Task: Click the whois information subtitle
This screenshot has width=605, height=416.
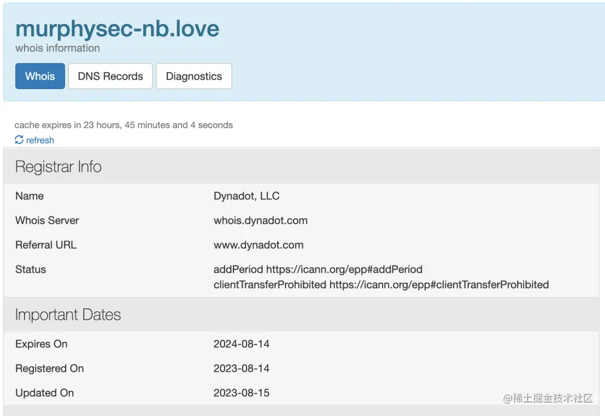Action: 58,48
